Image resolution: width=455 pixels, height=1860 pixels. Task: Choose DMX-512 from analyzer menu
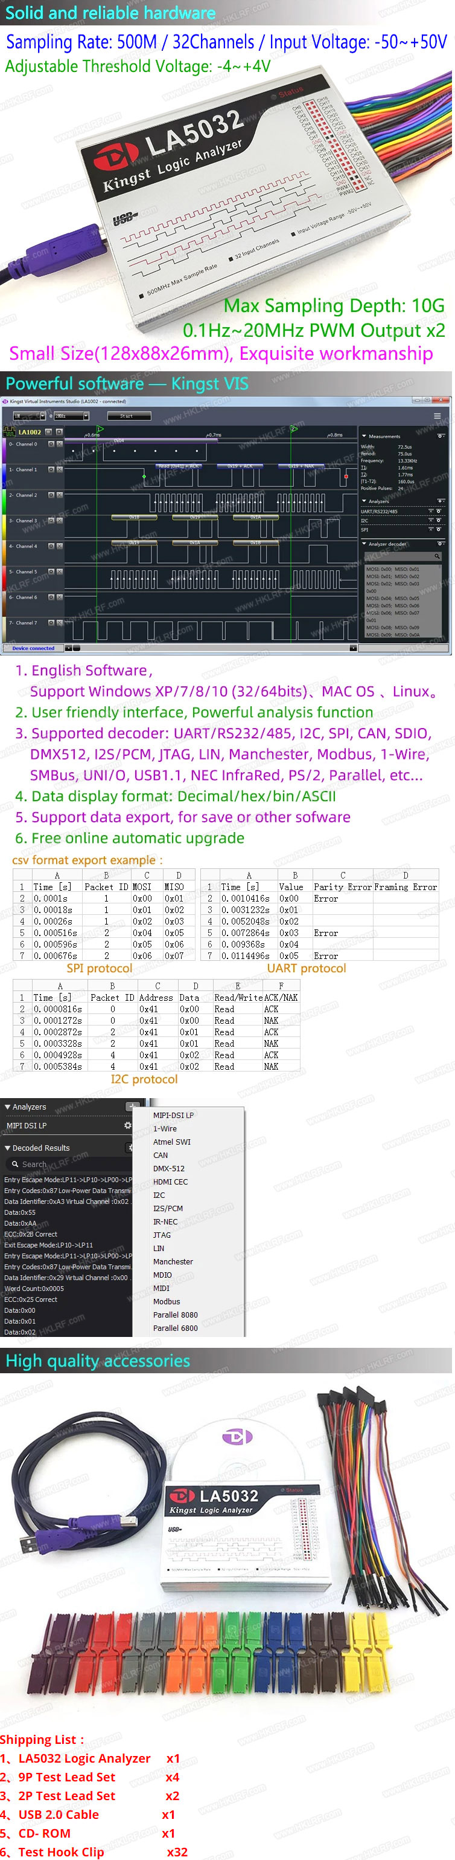(169, 1168)
